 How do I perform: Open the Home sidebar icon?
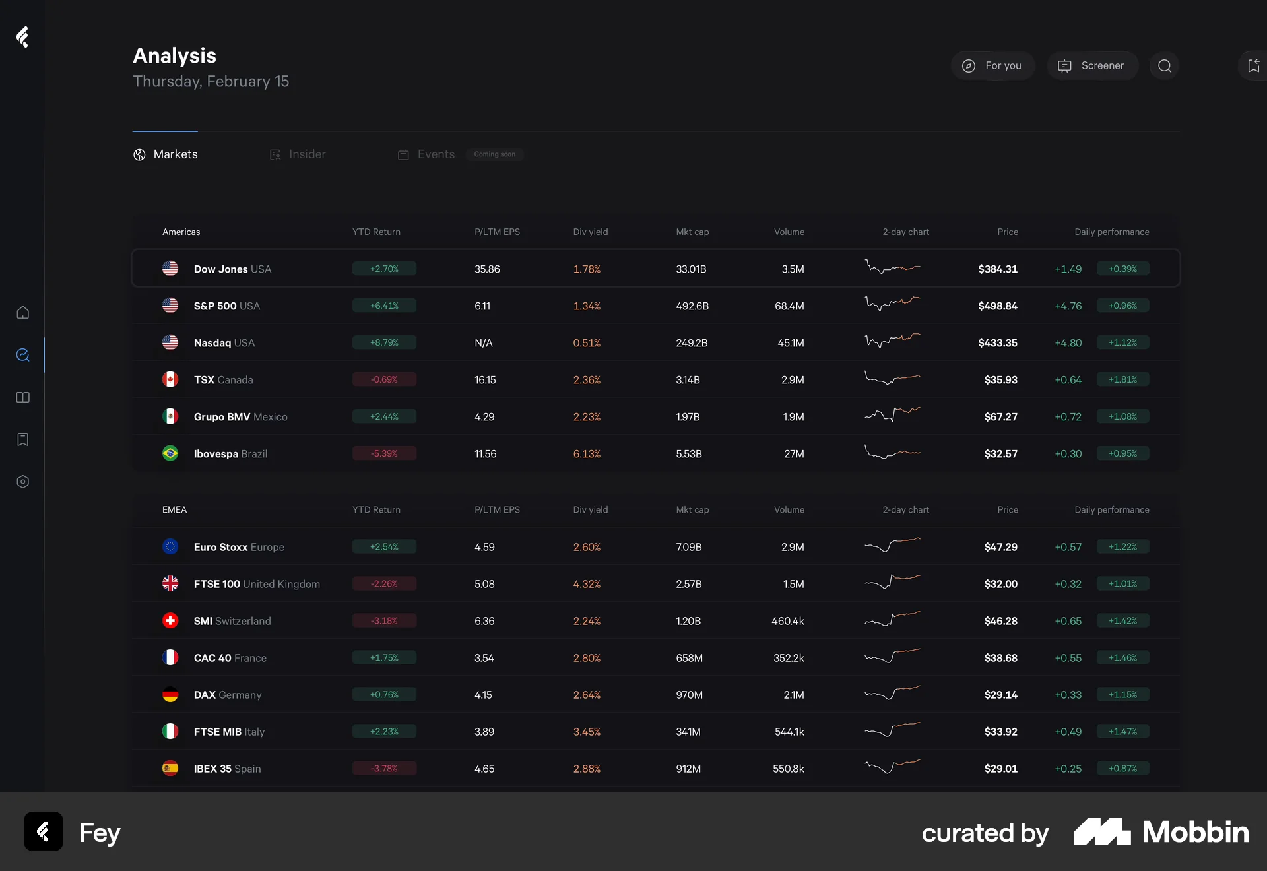click(x=22, y=313)
